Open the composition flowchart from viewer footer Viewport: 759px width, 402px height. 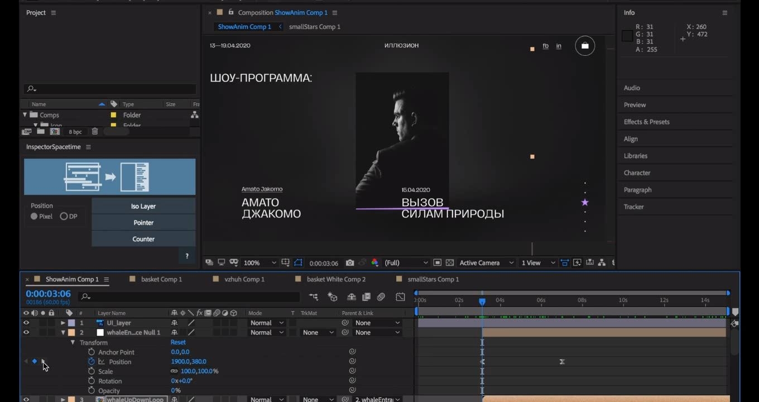[x=602, y=263]
